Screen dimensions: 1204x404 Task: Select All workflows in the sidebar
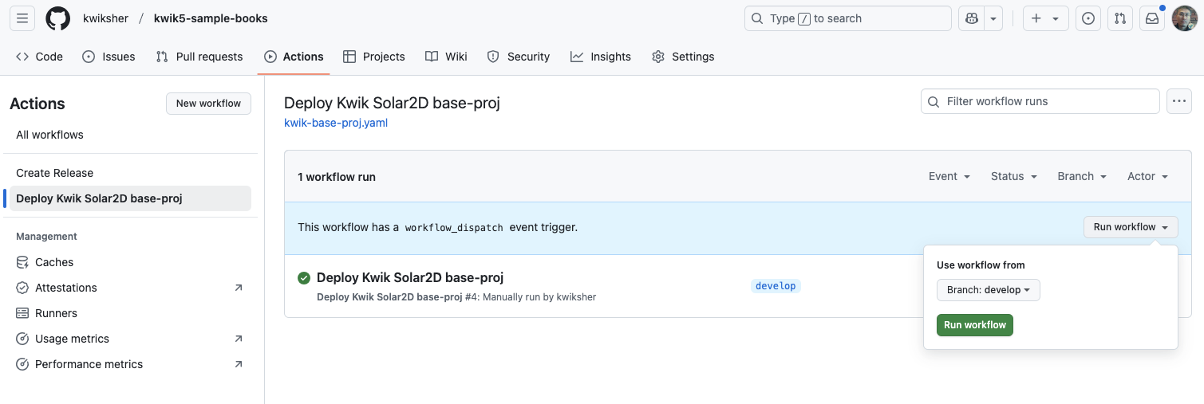[130, 135]
